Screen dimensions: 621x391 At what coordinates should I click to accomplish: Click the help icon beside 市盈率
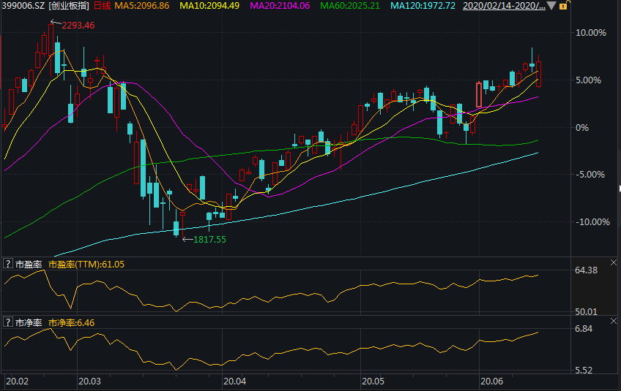click(8, 264)
